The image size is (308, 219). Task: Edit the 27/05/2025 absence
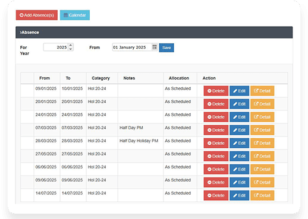pos(239,156)
